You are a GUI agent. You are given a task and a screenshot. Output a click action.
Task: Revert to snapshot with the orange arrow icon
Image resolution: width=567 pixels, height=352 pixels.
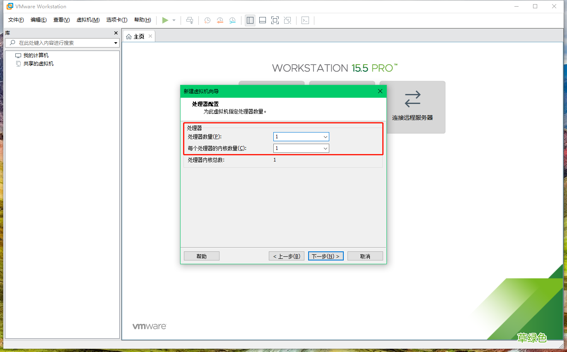tap(220, 20)
